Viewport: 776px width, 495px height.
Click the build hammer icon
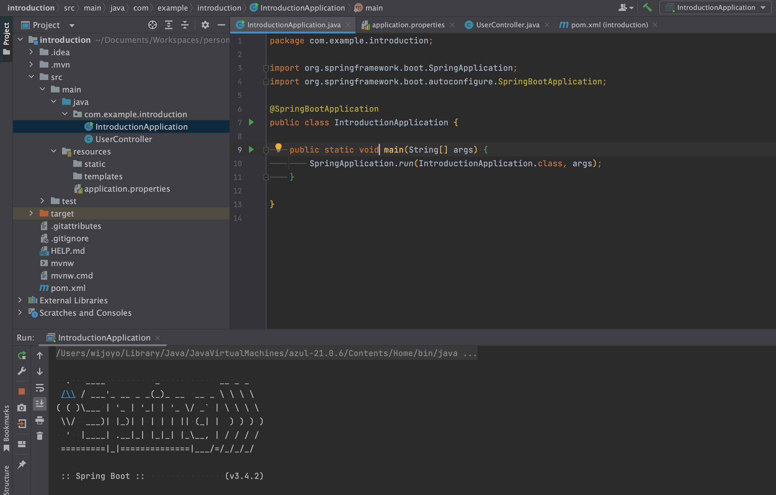coord(647,7)
